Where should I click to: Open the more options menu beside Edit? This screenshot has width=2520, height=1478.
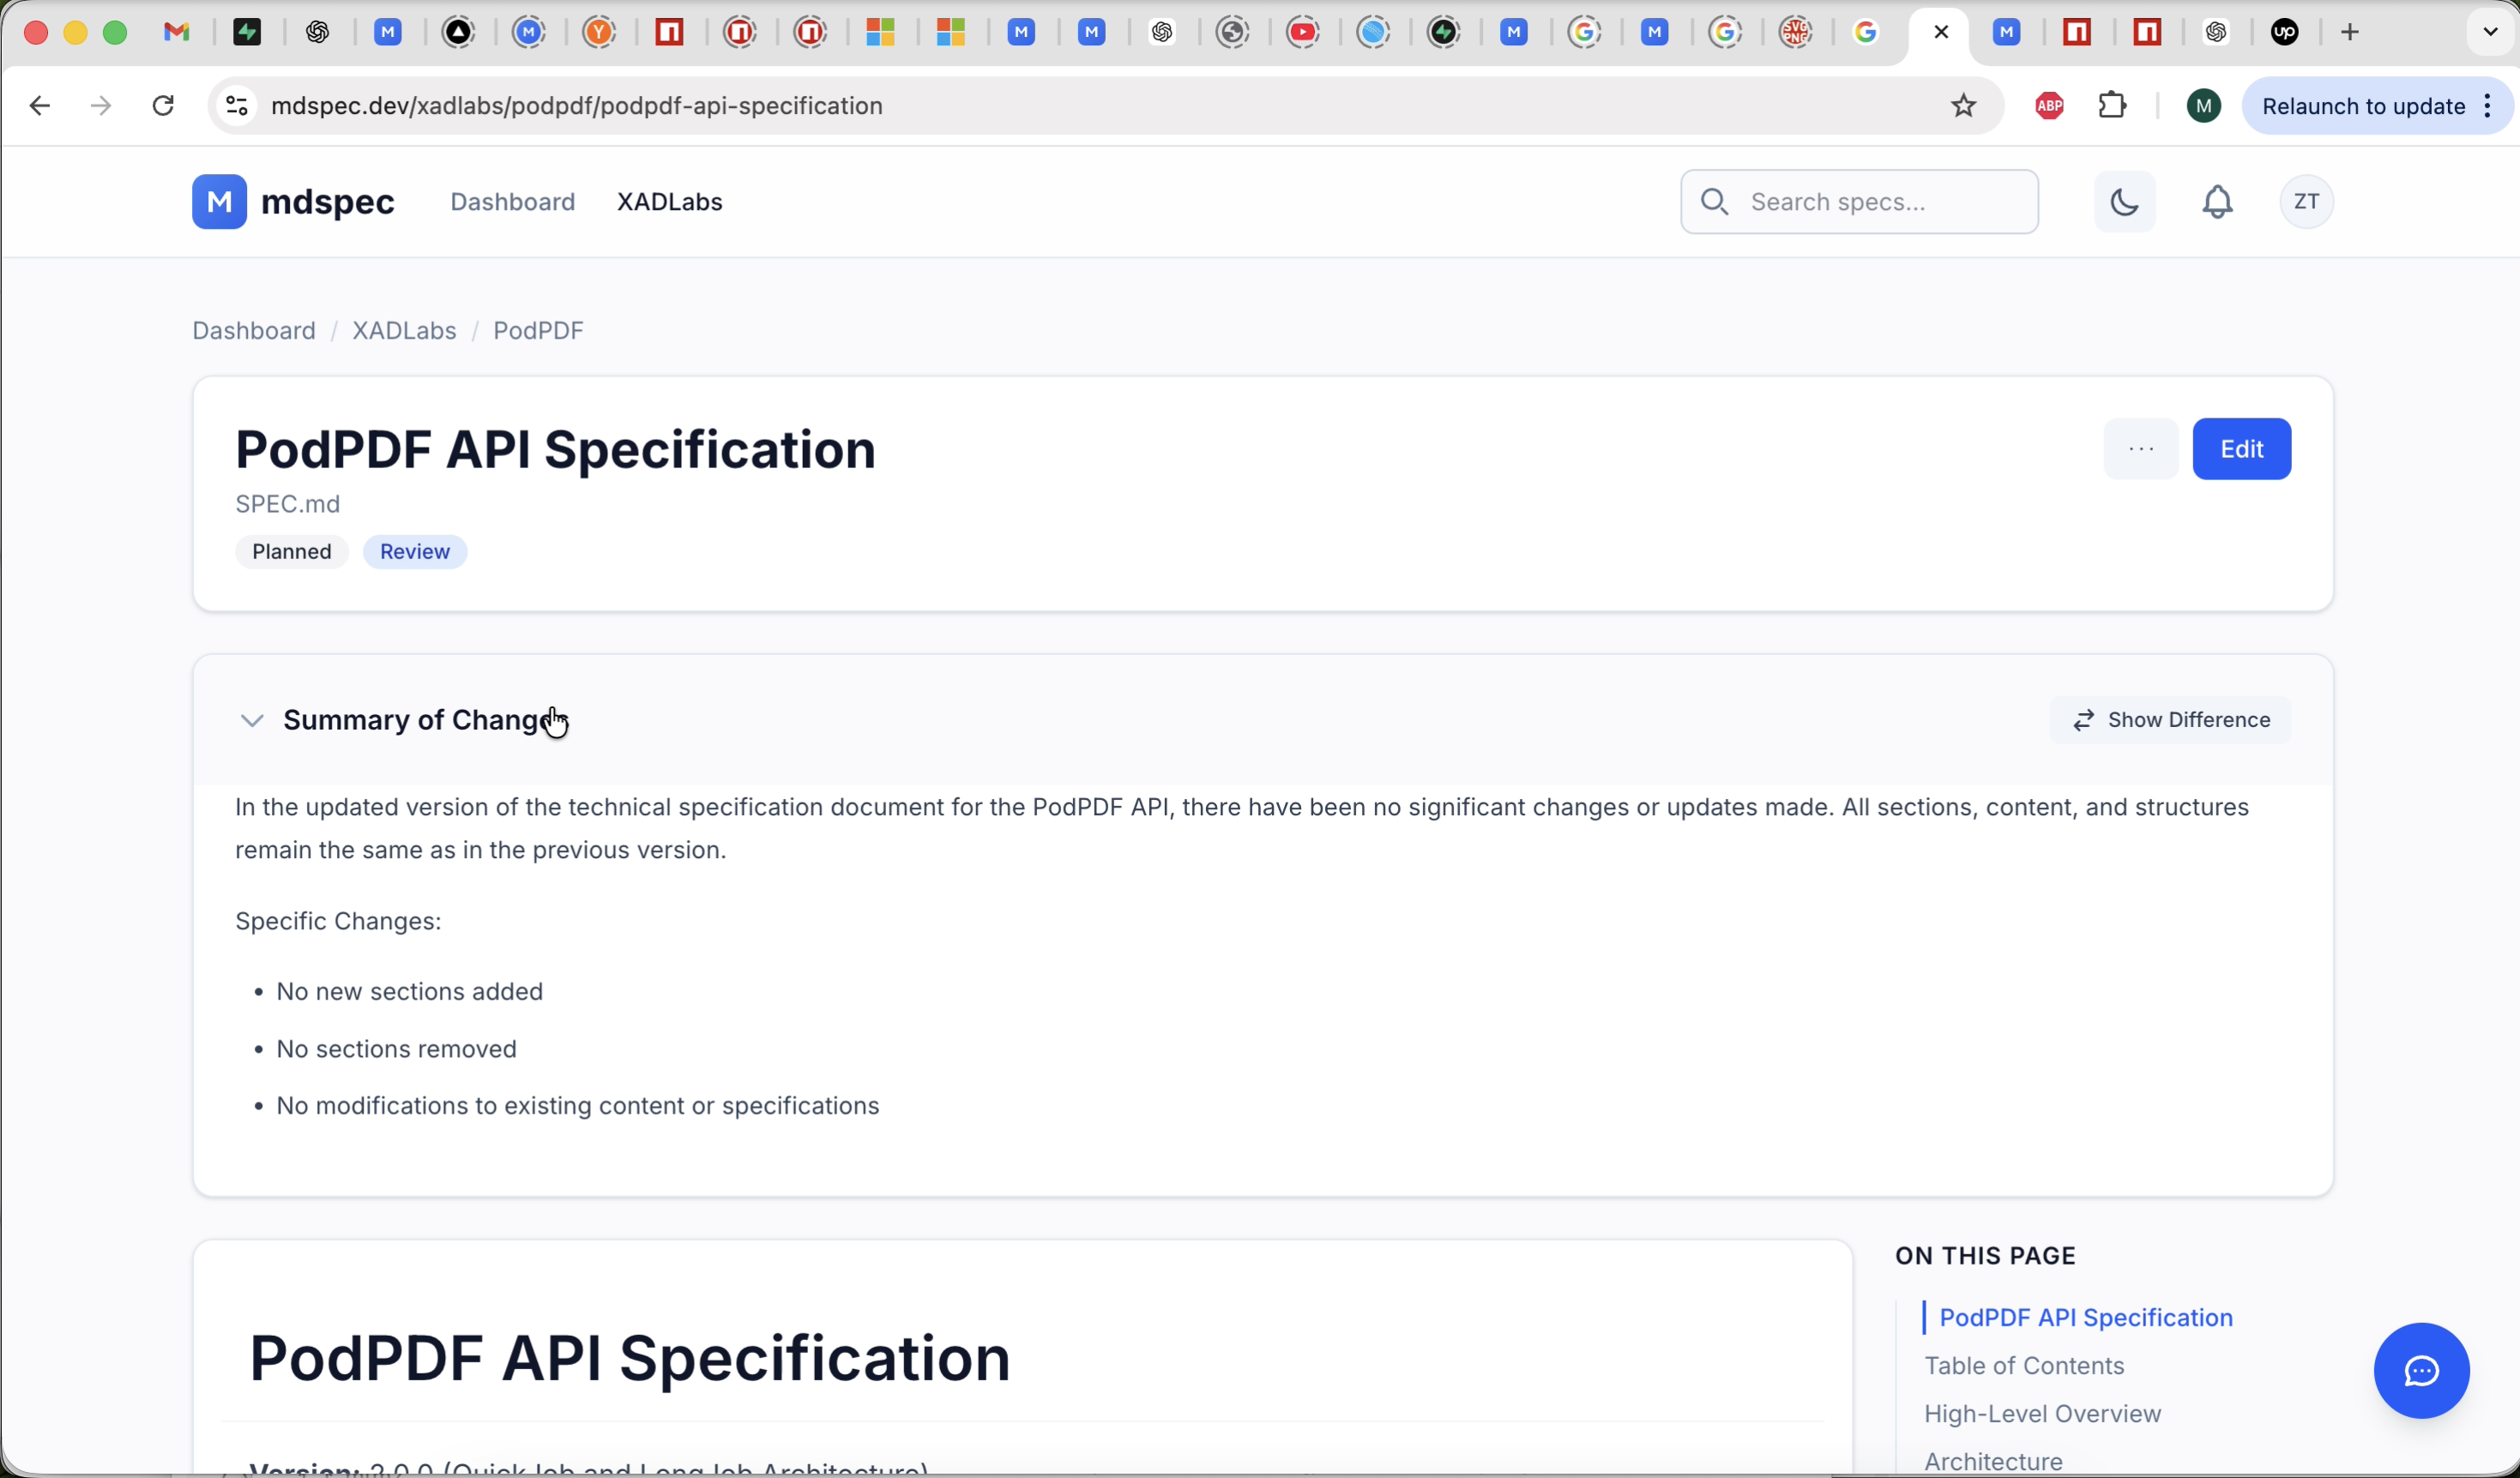2141,448
